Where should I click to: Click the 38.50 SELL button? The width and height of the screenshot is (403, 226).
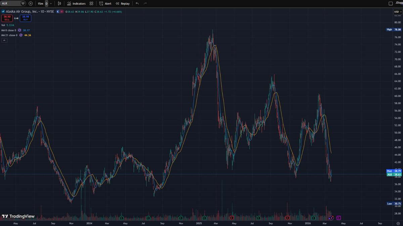pyautogui.click(x=7, y=18)
